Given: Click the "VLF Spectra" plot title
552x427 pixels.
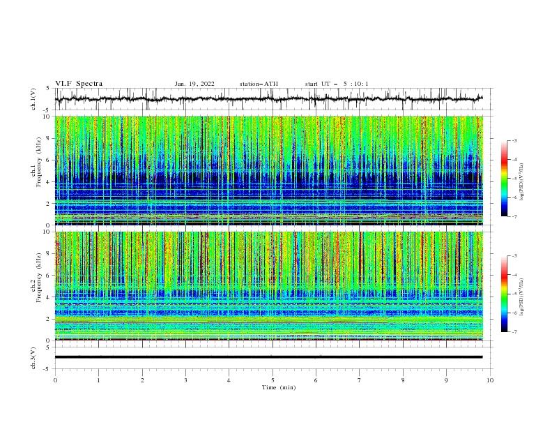Looking at the screenshot, I should (x=79, y=84).
